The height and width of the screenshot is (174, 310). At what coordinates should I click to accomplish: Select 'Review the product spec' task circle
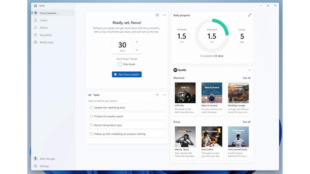point(91,125)
